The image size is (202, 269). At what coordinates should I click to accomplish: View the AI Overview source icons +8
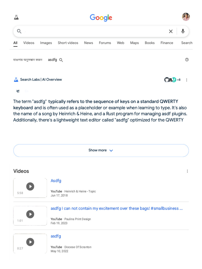(172, 80)
